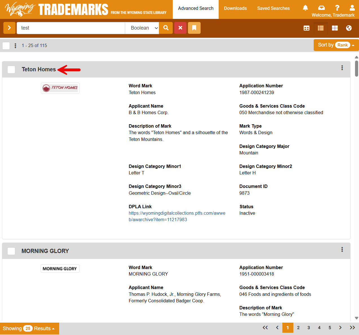Switch to grid tile view icon
This screenshot has height=335, width=359.
click(x=335, y=28)
